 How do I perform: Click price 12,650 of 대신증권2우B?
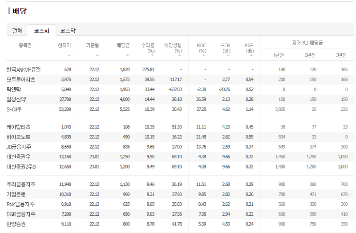click(65, 167)
